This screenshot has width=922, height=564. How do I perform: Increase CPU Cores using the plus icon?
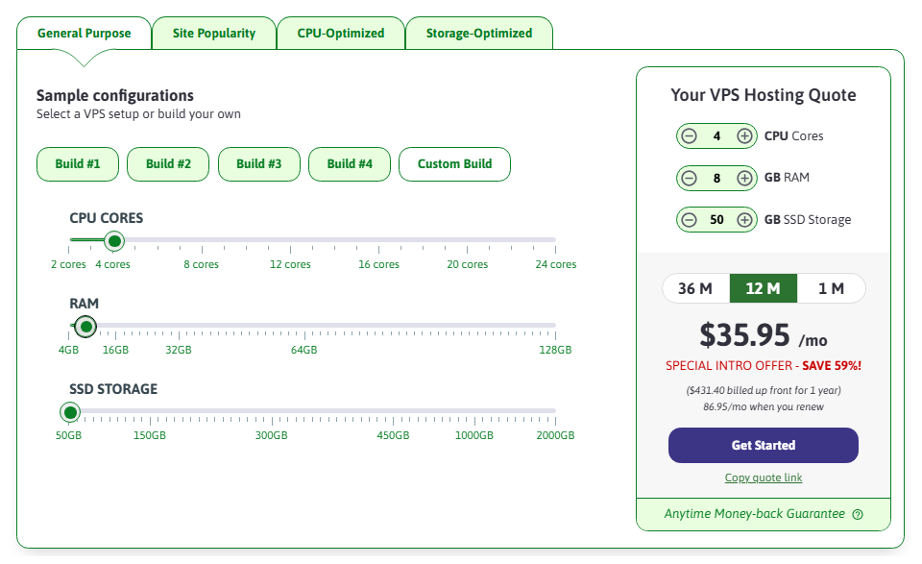[x=743, y=135]
